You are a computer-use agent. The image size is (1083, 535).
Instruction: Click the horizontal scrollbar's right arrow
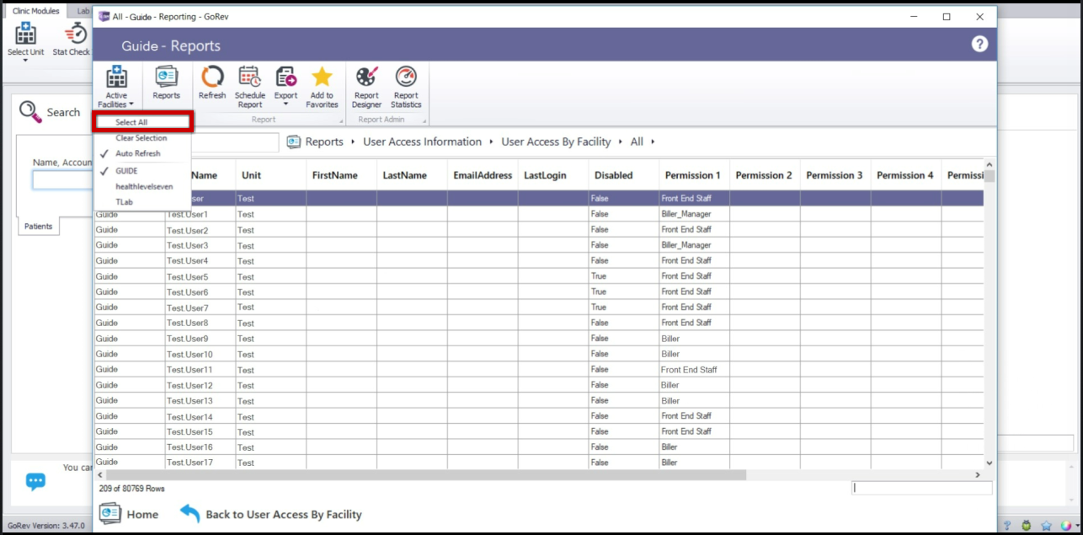[x=978, y=475]
